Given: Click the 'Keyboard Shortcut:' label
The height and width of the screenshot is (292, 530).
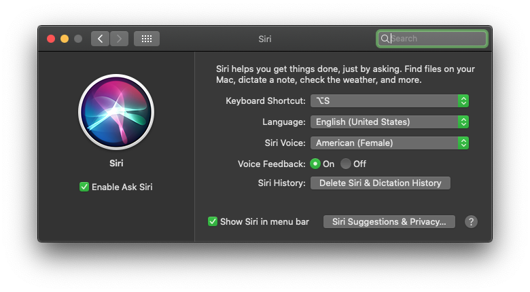Looking at the screenshot, I should (266, 101).
